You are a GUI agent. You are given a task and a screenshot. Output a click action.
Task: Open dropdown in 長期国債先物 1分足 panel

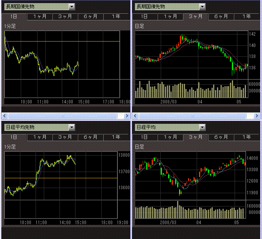pyautogui.click(x=71, y=7)
